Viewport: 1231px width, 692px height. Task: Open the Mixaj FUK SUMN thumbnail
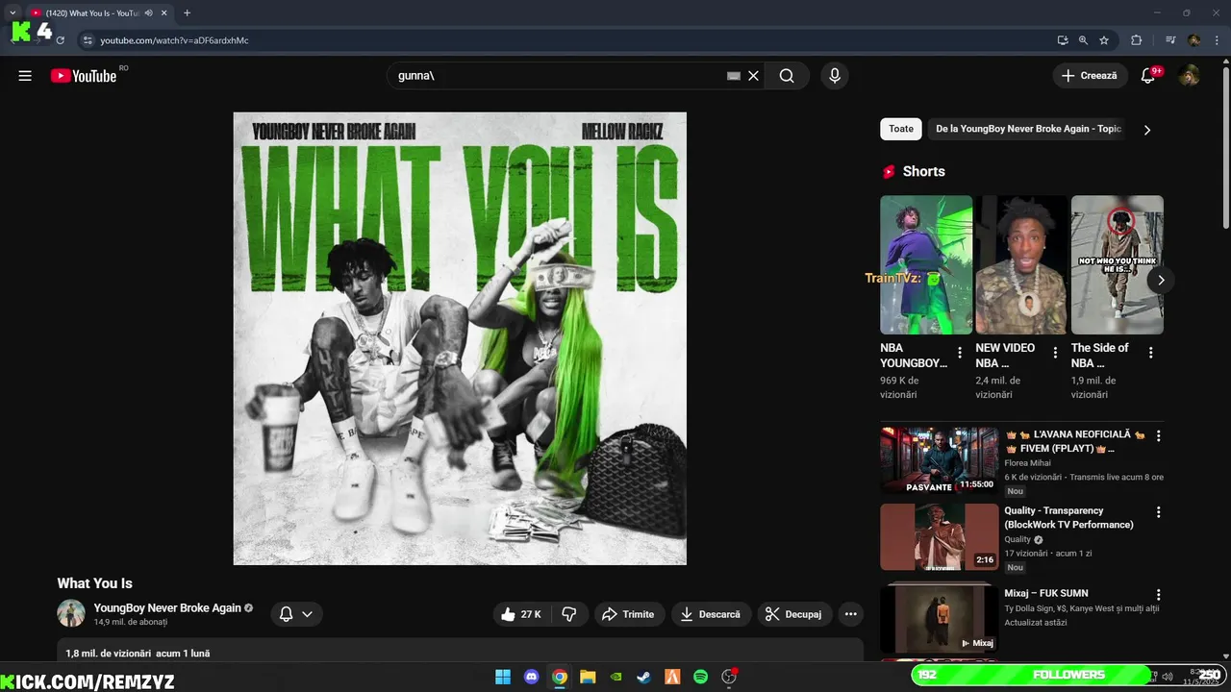click(x=940, y=618)
